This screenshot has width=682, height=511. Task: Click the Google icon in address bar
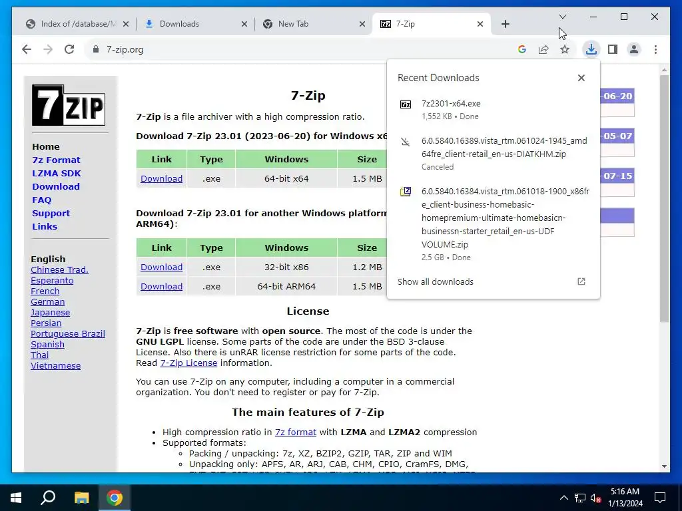[x=522, y=49]
